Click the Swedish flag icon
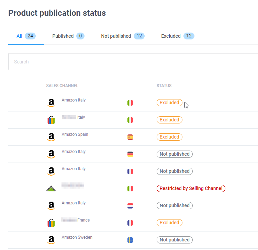 (x=130, y=240)
